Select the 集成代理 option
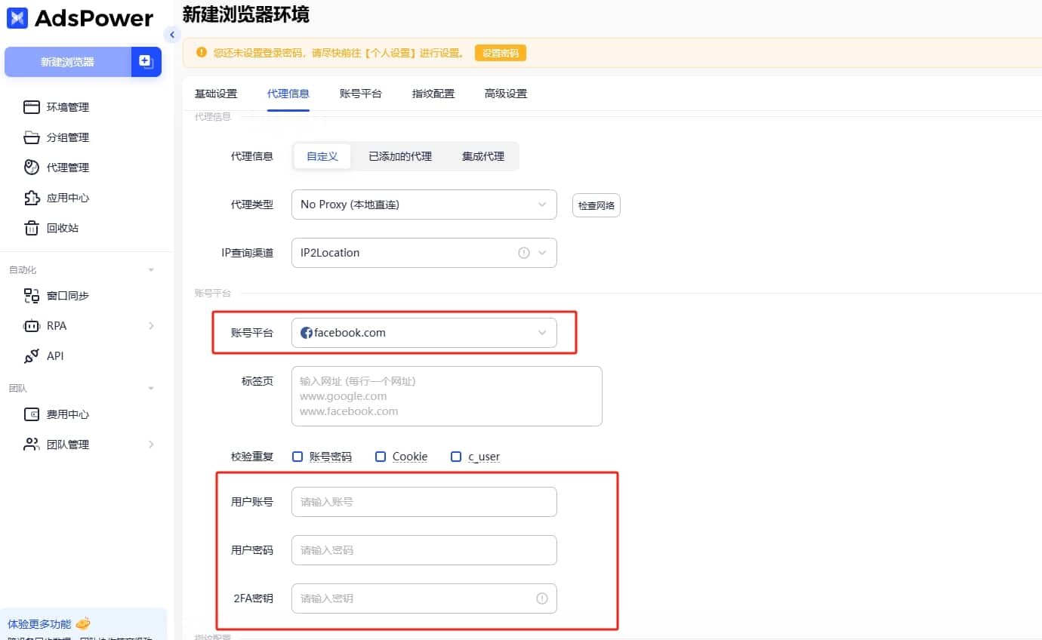Image resolution: width=1042 pixels, height=640 pixels. (x=483, y=156)
